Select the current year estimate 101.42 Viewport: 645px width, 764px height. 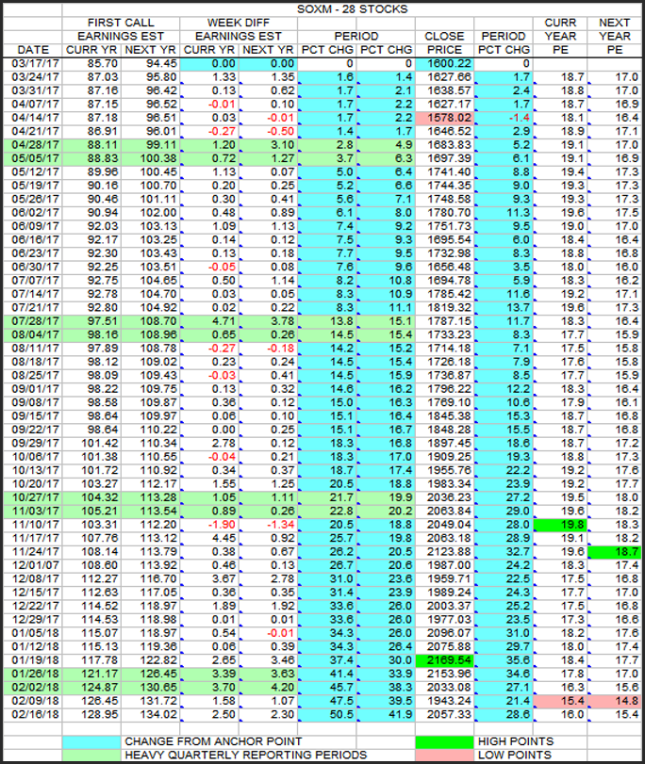click(91, 444)
